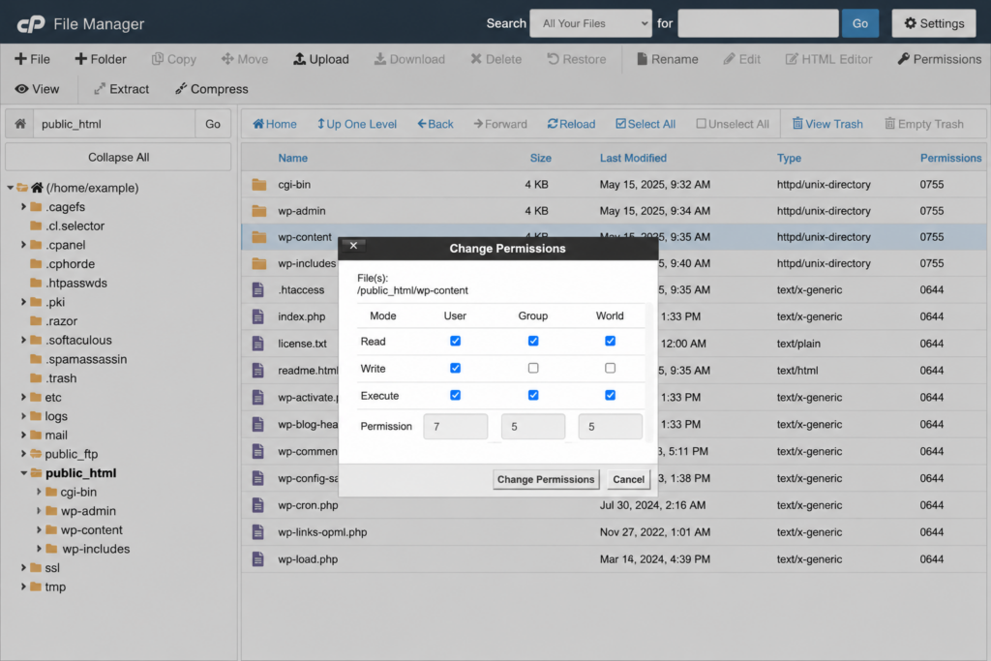This screenshot has width=991, height=661.
Task: Expand the ssl tree folder
Action: [23, 567]
